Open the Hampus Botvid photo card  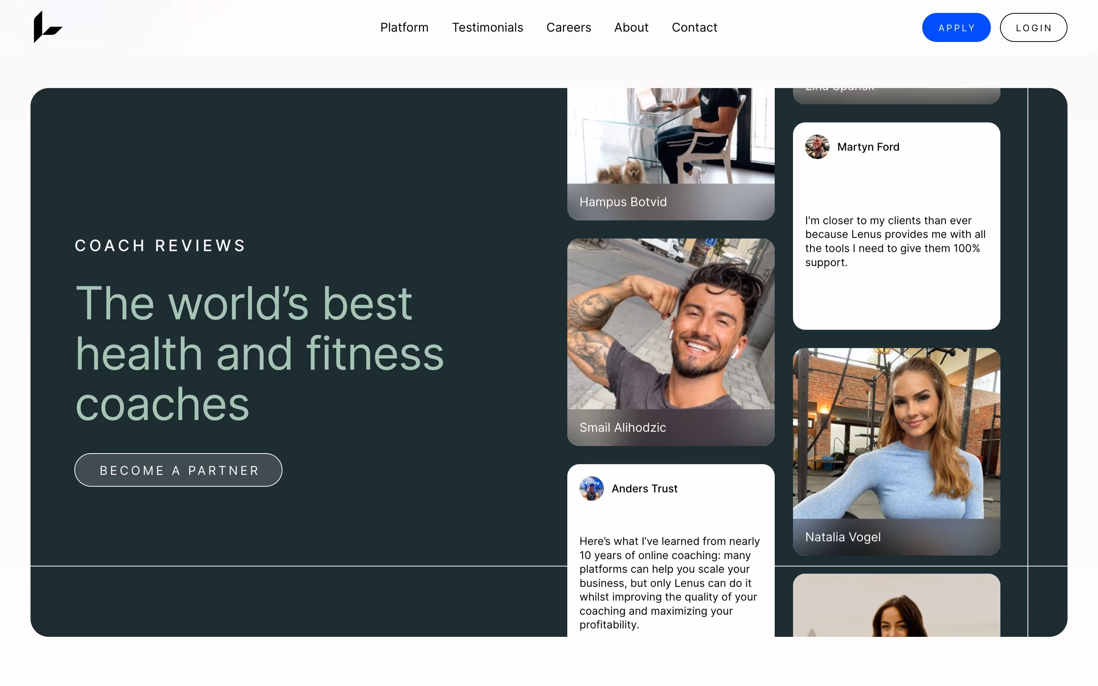tap(671, 154)
